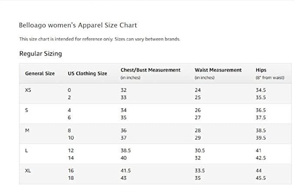Select the 38.5 chest measurement value
Viewport: 295px width, 185px height.
point(126,150)
